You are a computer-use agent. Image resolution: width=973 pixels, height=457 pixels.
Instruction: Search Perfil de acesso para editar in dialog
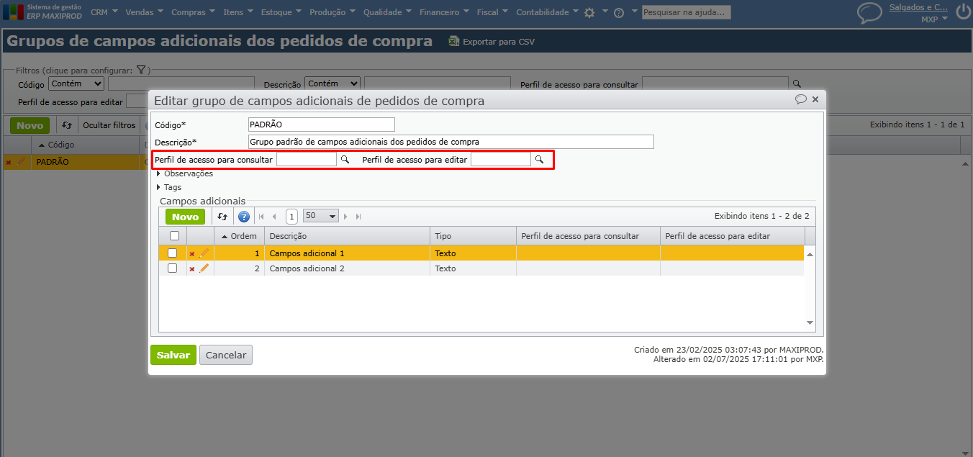click(539, 160)
